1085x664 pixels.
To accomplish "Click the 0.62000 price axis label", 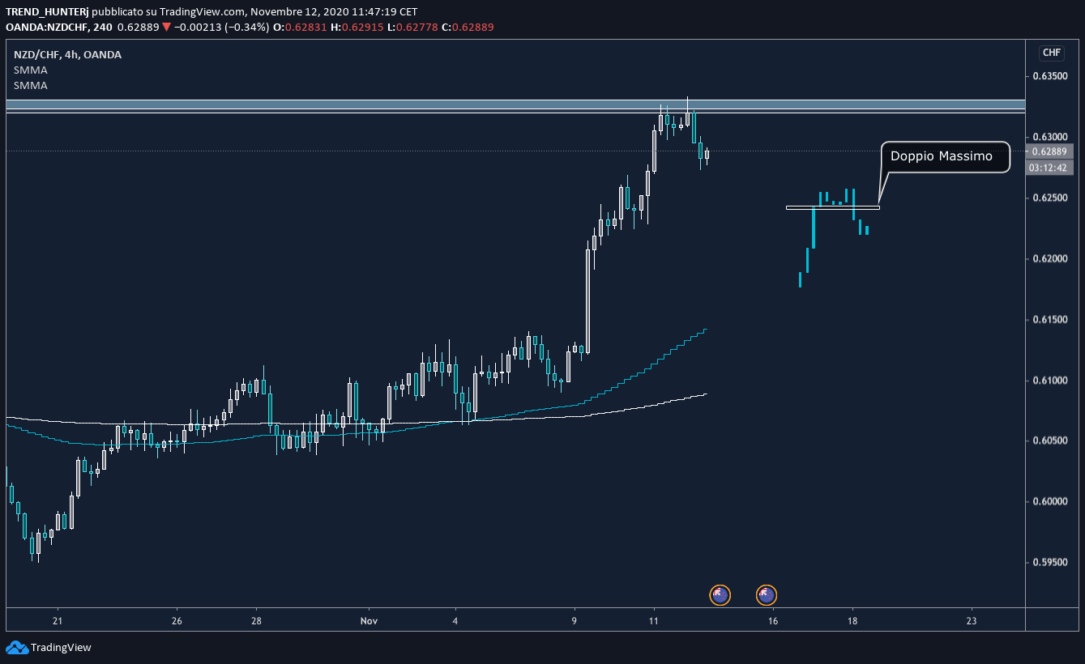I will 1049,258.
